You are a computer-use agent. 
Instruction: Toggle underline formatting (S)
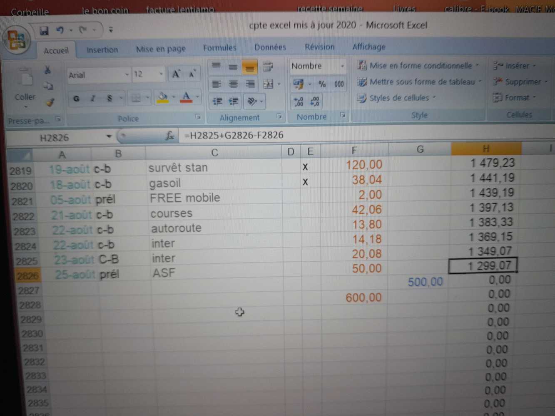tap(109, 99)
